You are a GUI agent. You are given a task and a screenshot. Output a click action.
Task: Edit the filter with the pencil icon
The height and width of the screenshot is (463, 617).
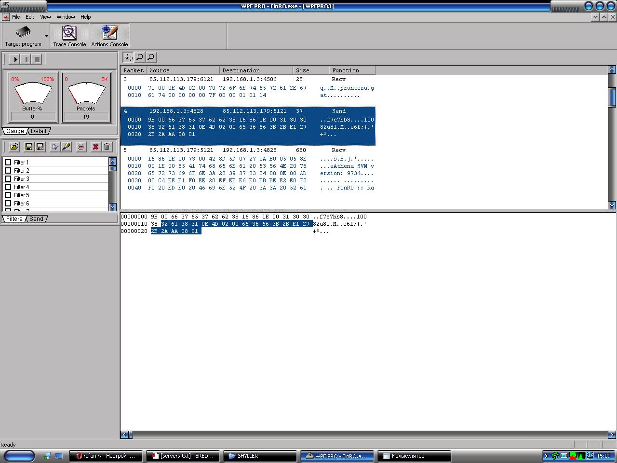pyautogui.click(x=66, y=147)
